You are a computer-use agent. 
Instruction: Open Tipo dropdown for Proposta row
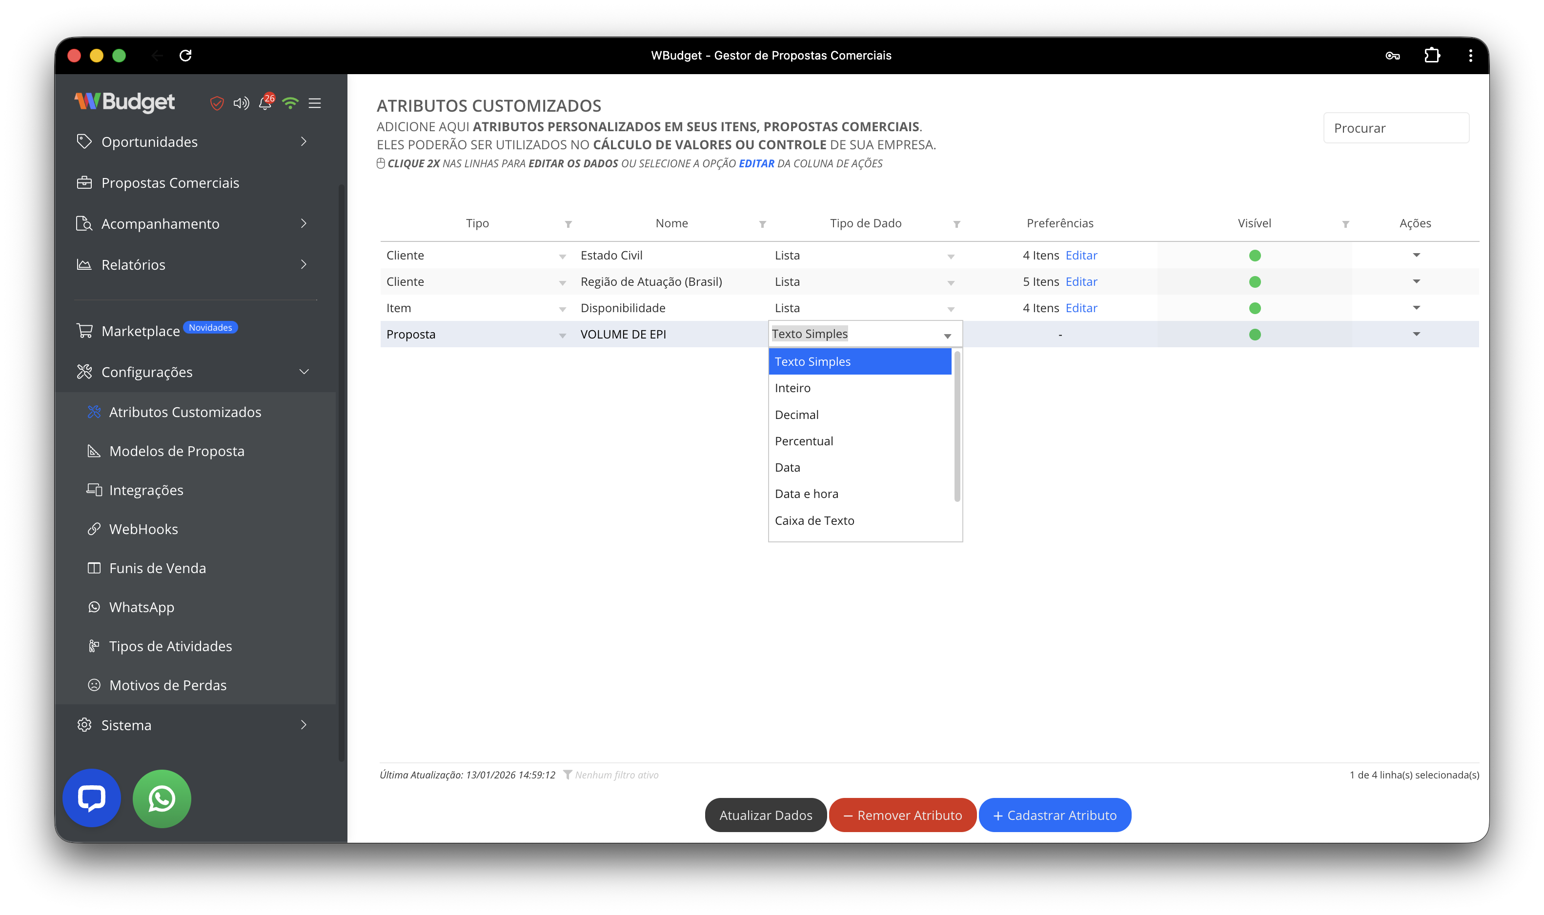tap(562, 336)
